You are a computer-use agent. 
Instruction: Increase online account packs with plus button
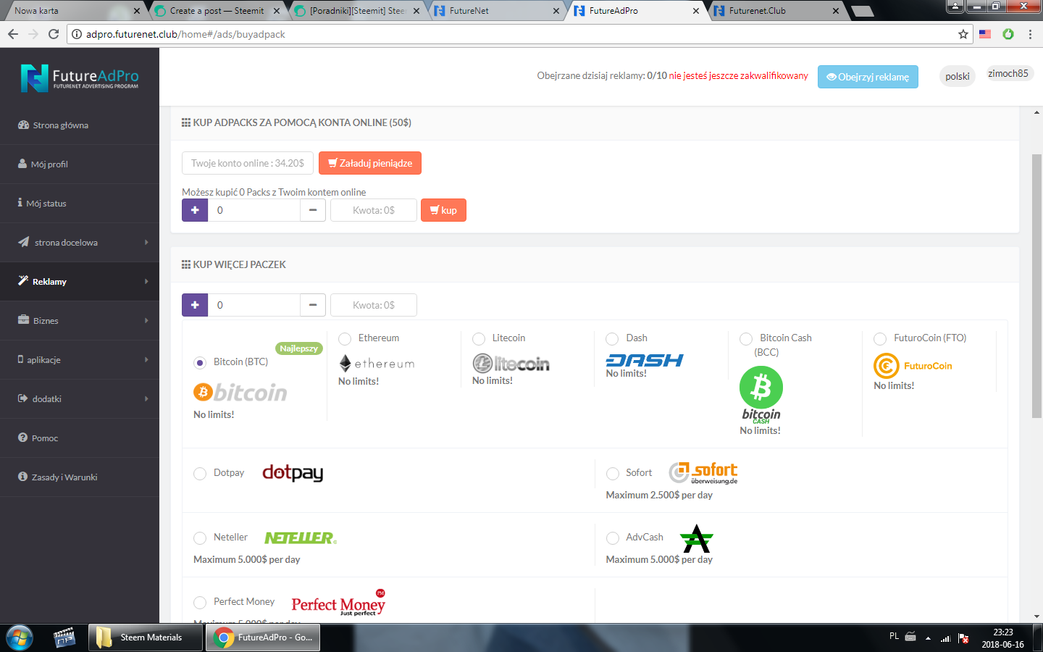tap(195, 210)
